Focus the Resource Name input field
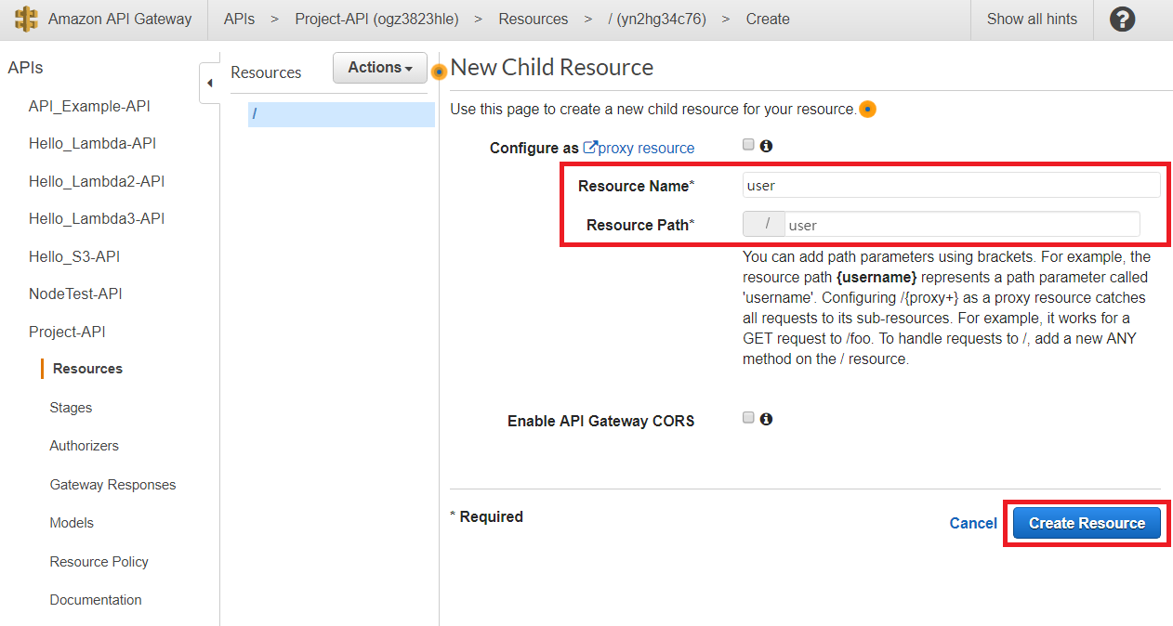1173x626 pixels. click(952, 185)
